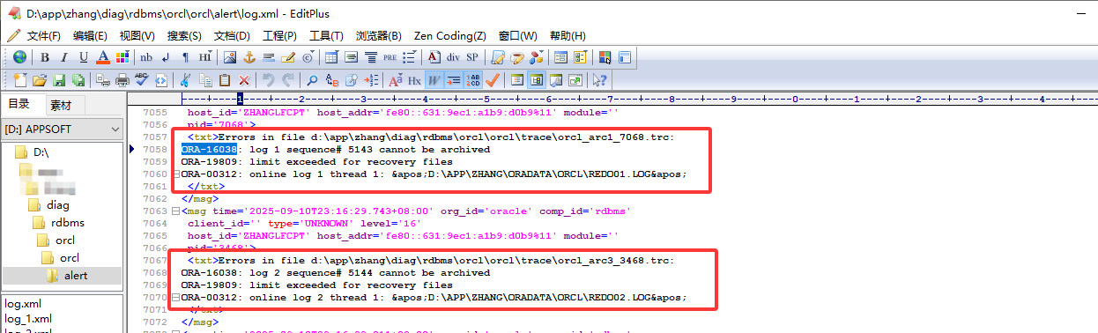Image resolution: width=1098 pixels, height=333 pixels.
Task: Insert horizontal rule icon
Action: click(268, 57)
